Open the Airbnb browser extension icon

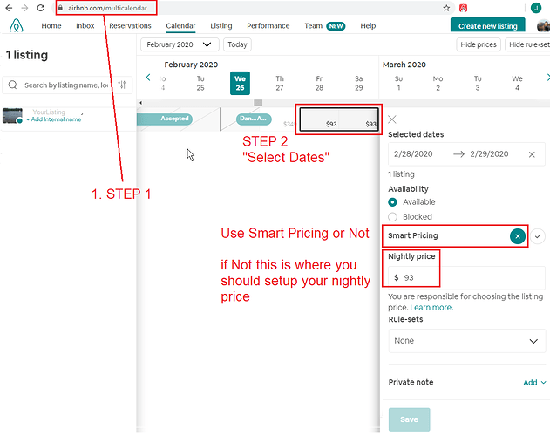point(463,8)
